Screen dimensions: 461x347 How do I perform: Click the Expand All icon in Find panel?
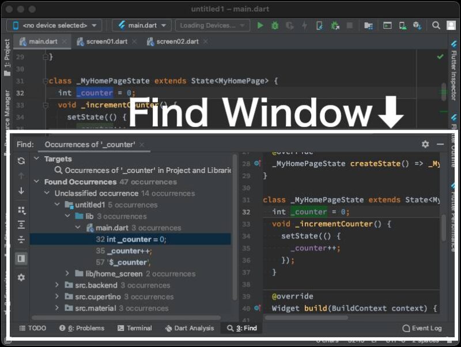click(21, 225)
